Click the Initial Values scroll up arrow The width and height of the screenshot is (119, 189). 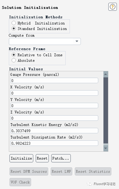click(106, 74)
